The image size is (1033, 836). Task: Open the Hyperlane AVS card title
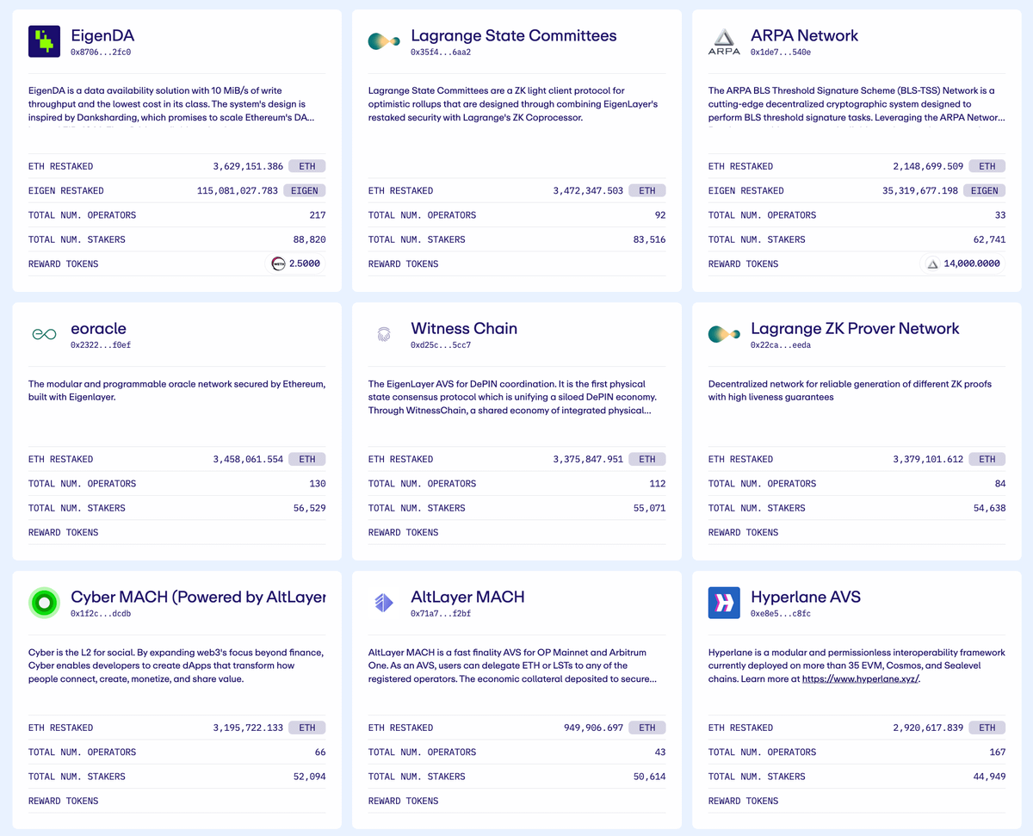coord(806,597)
